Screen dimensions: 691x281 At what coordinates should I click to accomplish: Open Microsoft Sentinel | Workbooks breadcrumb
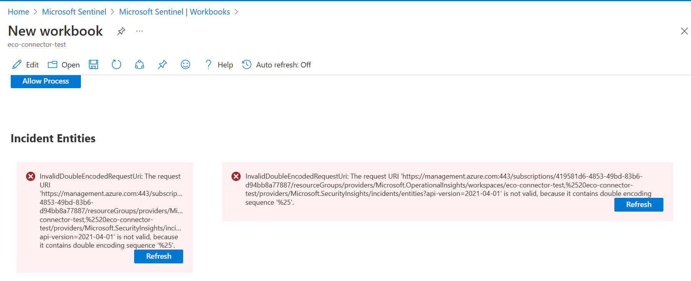tap(174, 12)
